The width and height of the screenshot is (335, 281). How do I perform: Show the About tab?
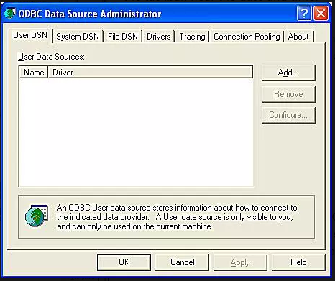click(x=298, y=37)
